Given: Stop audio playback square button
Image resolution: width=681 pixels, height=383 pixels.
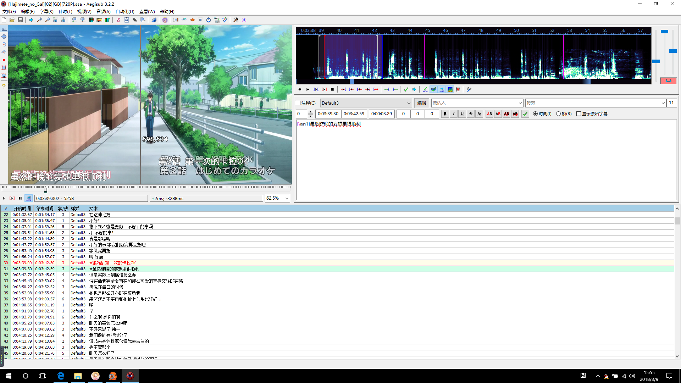Looking at the screenshot, I should click(x=332, y=89).
